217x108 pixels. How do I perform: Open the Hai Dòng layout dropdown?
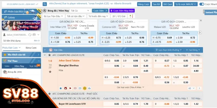click(193, 50)
